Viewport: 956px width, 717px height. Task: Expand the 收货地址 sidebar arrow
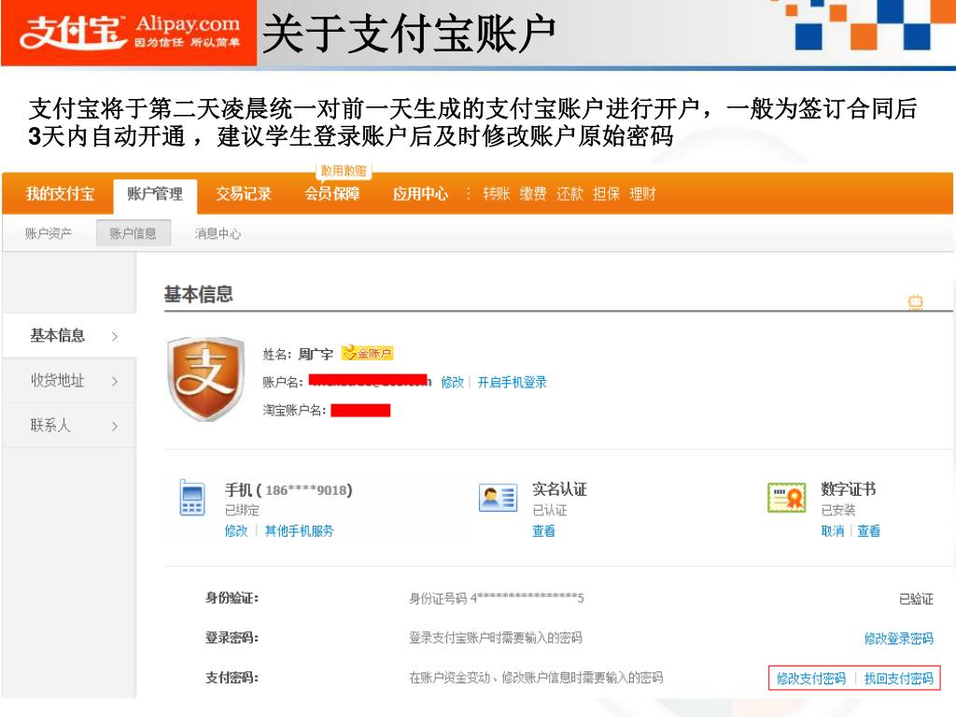[x=115, y=381]
